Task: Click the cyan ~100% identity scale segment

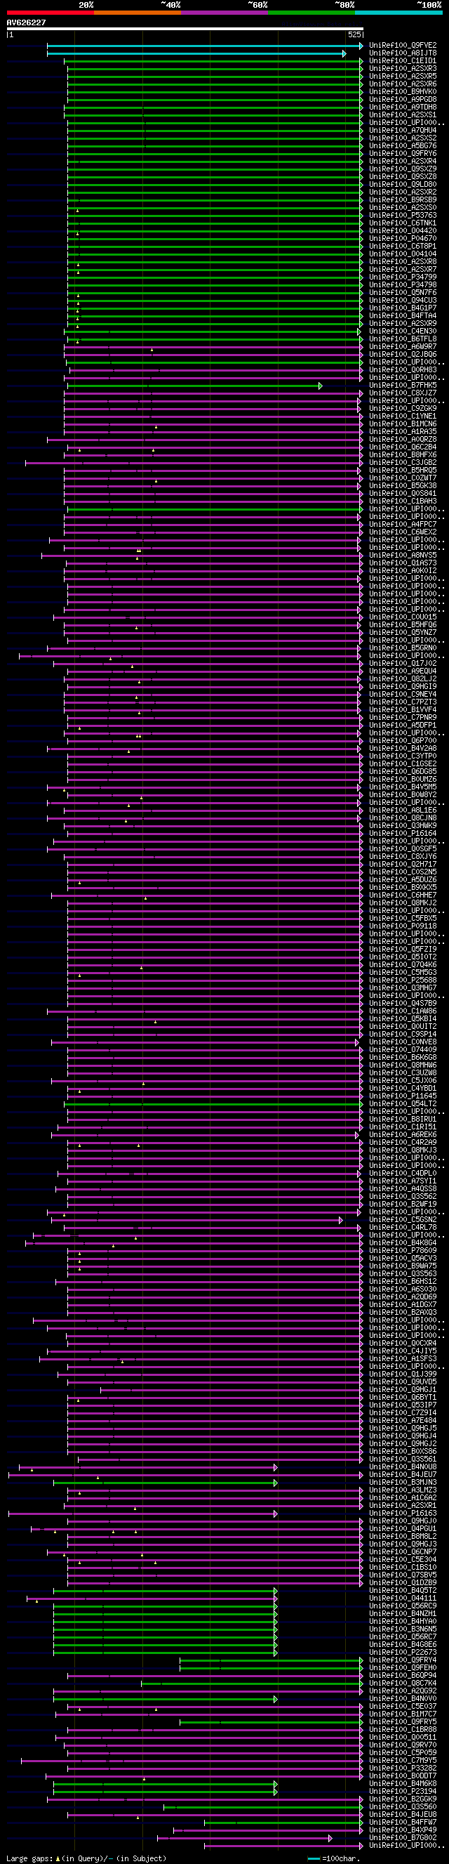Action: pos(398,13)
